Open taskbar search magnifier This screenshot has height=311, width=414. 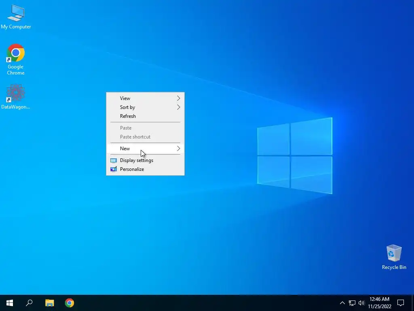pos(29,303)
